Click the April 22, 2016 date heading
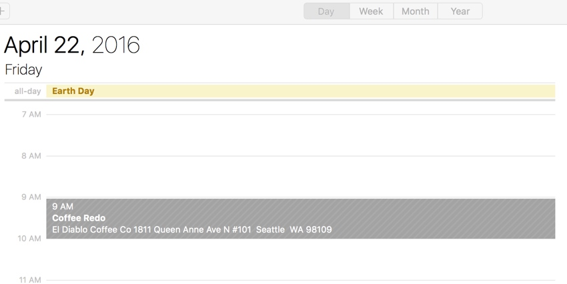 pyautogui.click(x=72, y=45)
